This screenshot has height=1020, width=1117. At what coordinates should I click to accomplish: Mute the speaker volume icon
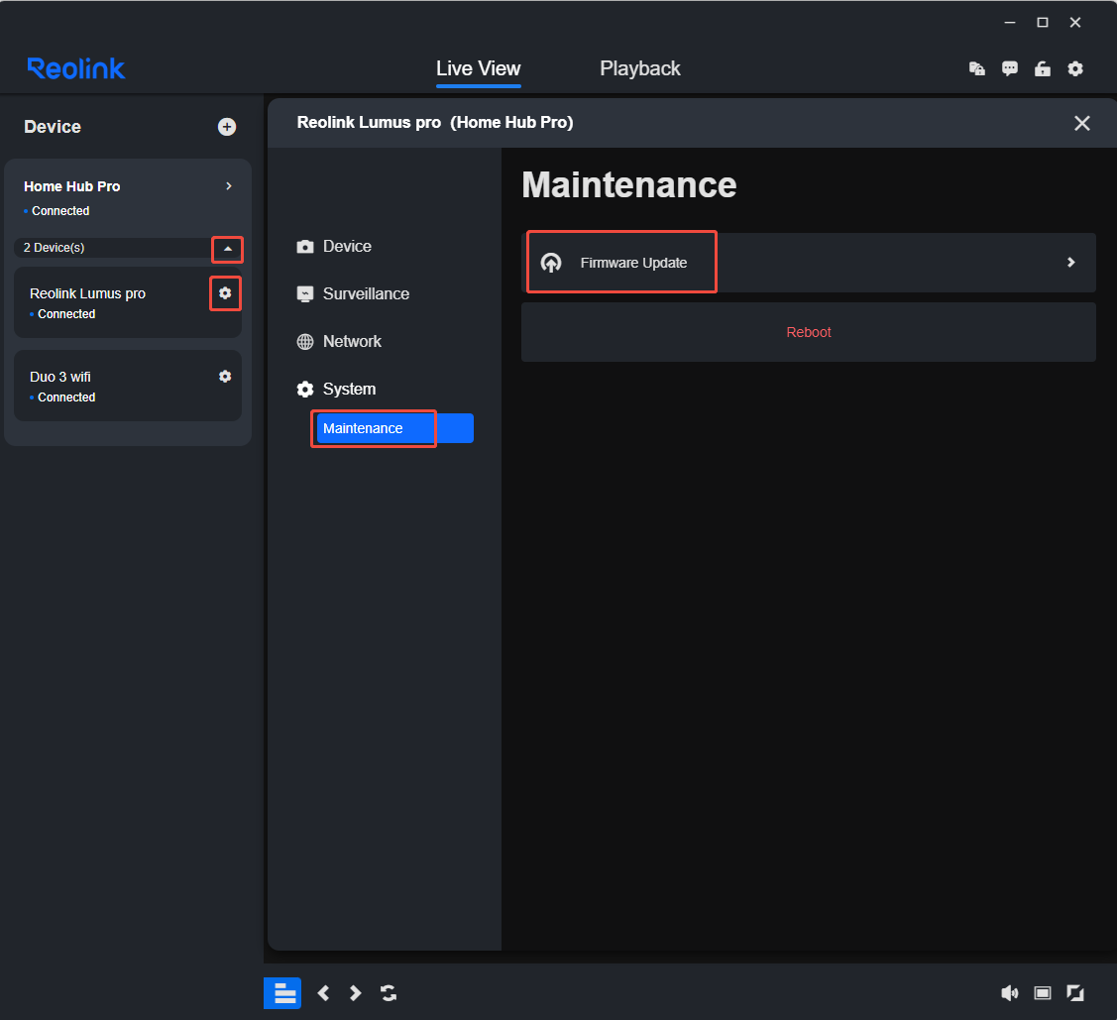pos(1009,993)
